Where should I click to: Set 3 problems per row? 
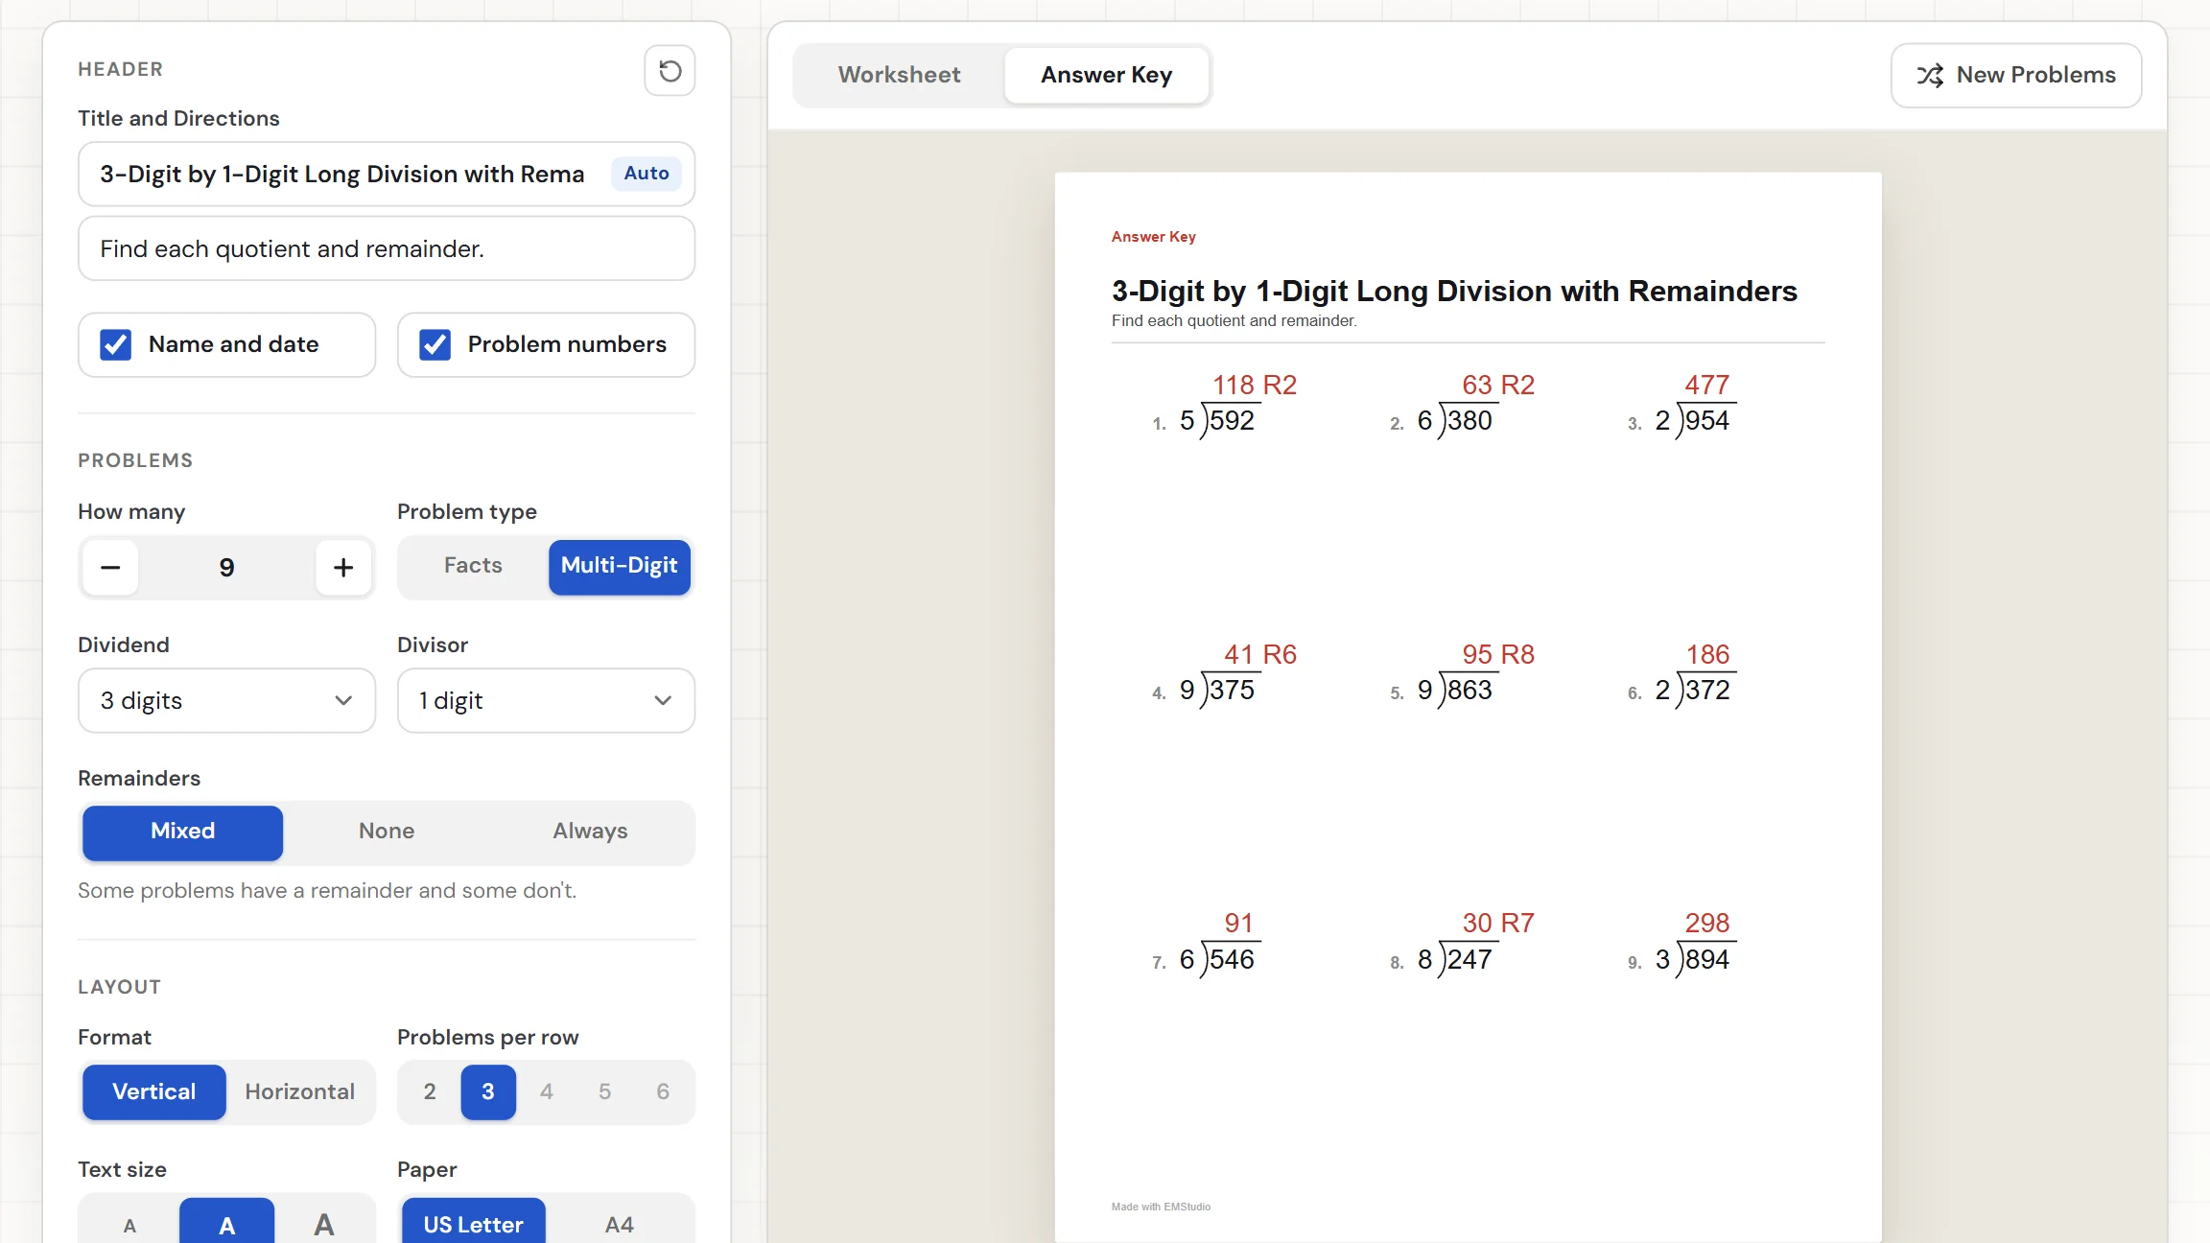488,1091
